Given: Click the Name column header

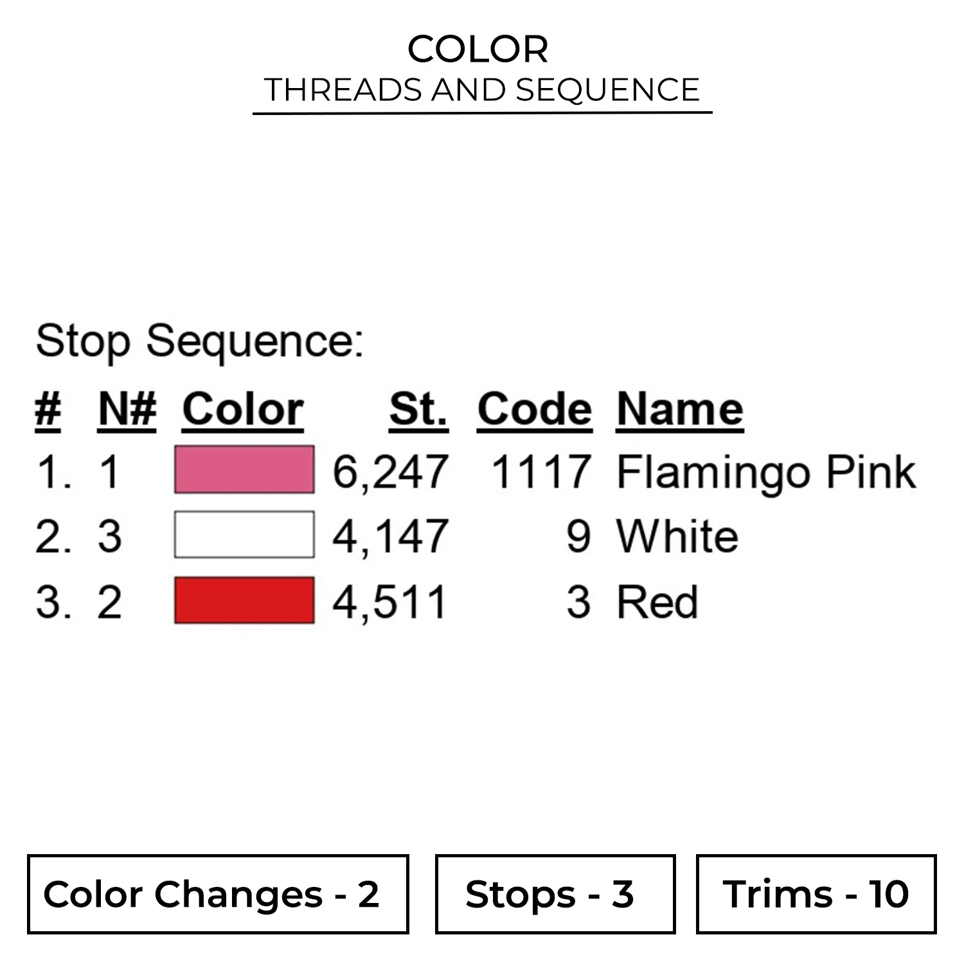Looking at the screenshot, I should click(680, 409).
